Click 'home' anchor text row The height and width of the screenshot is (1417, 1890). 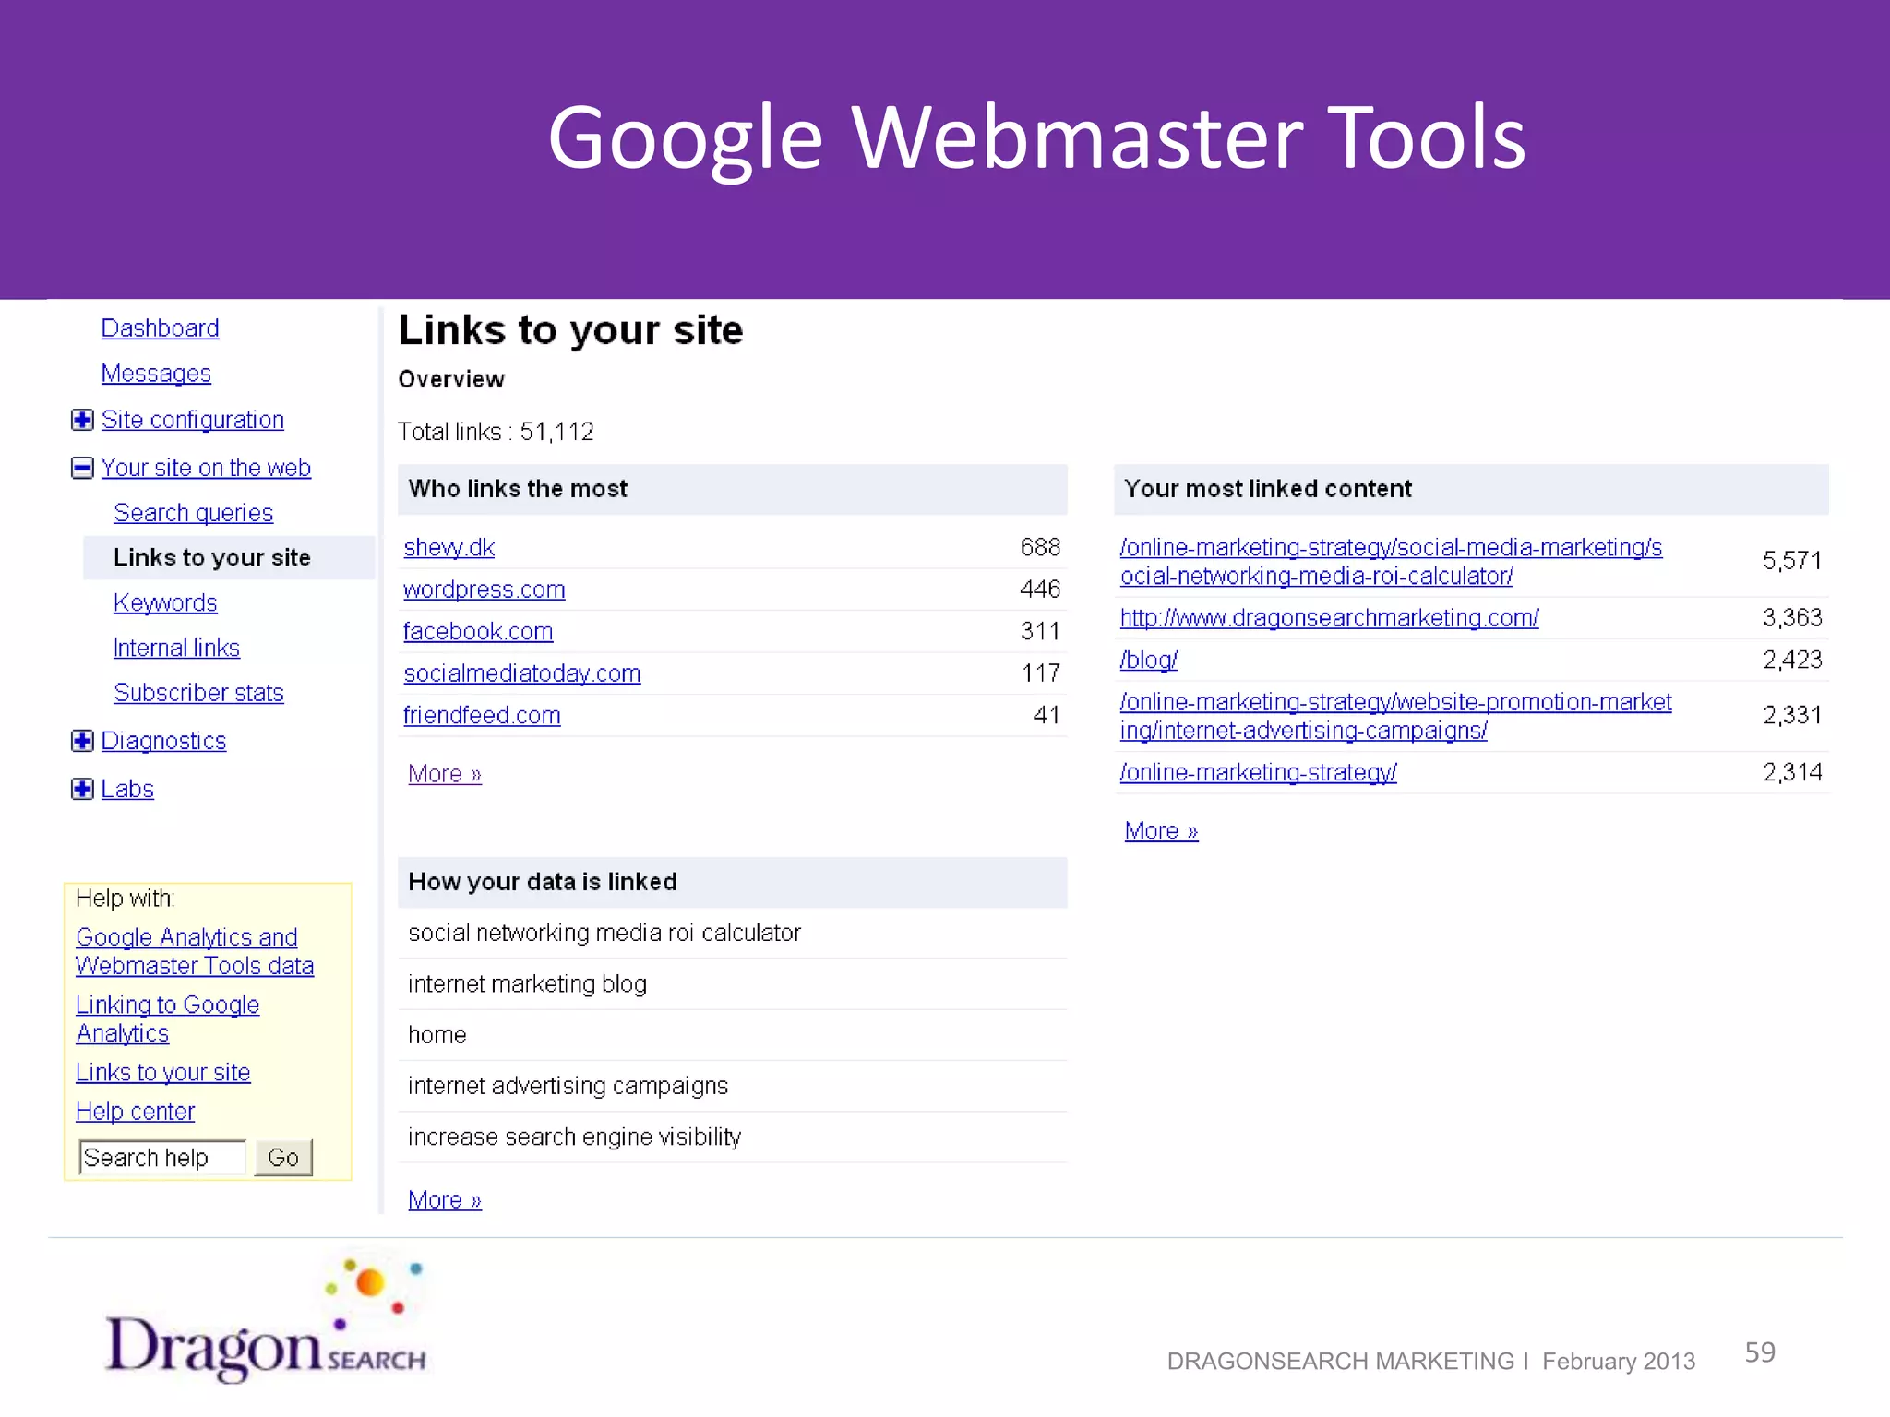coord(732,1035)
